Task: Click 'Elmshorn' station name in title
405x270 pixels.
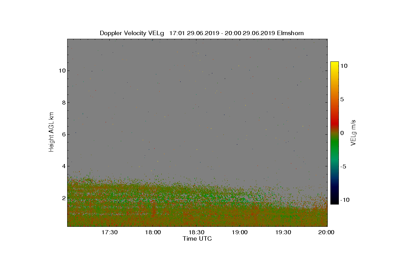Action: coord(290,33)
